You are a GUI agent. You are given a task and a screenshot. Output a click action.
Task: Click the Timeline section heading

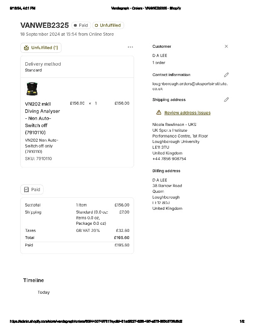pos(33,280)
